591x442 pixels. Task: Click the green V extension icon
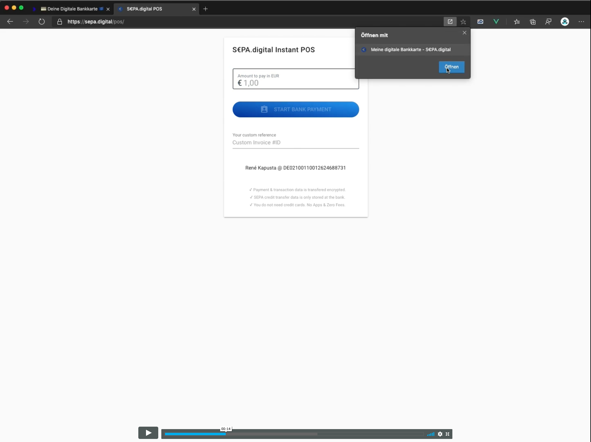coord(496,21)
